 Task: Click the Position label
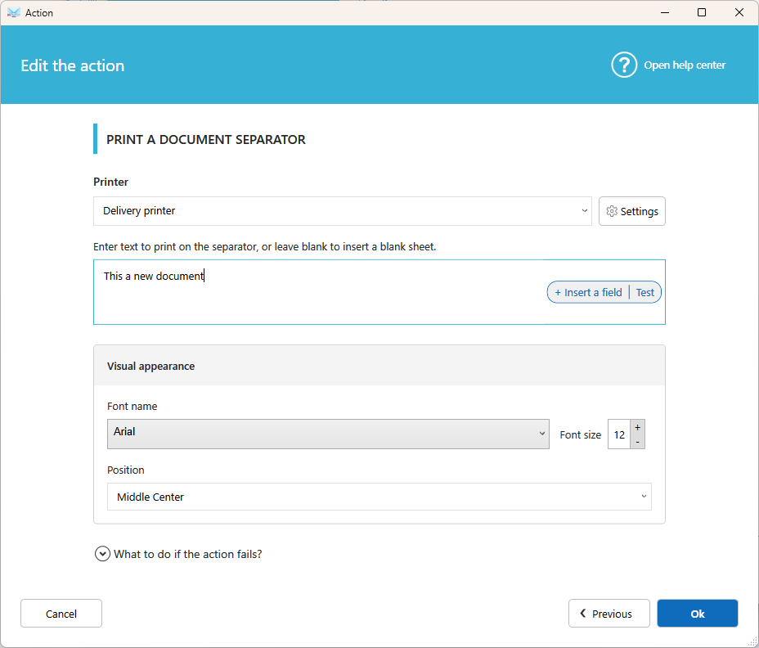pyautogui.click(x=126, y=470)
